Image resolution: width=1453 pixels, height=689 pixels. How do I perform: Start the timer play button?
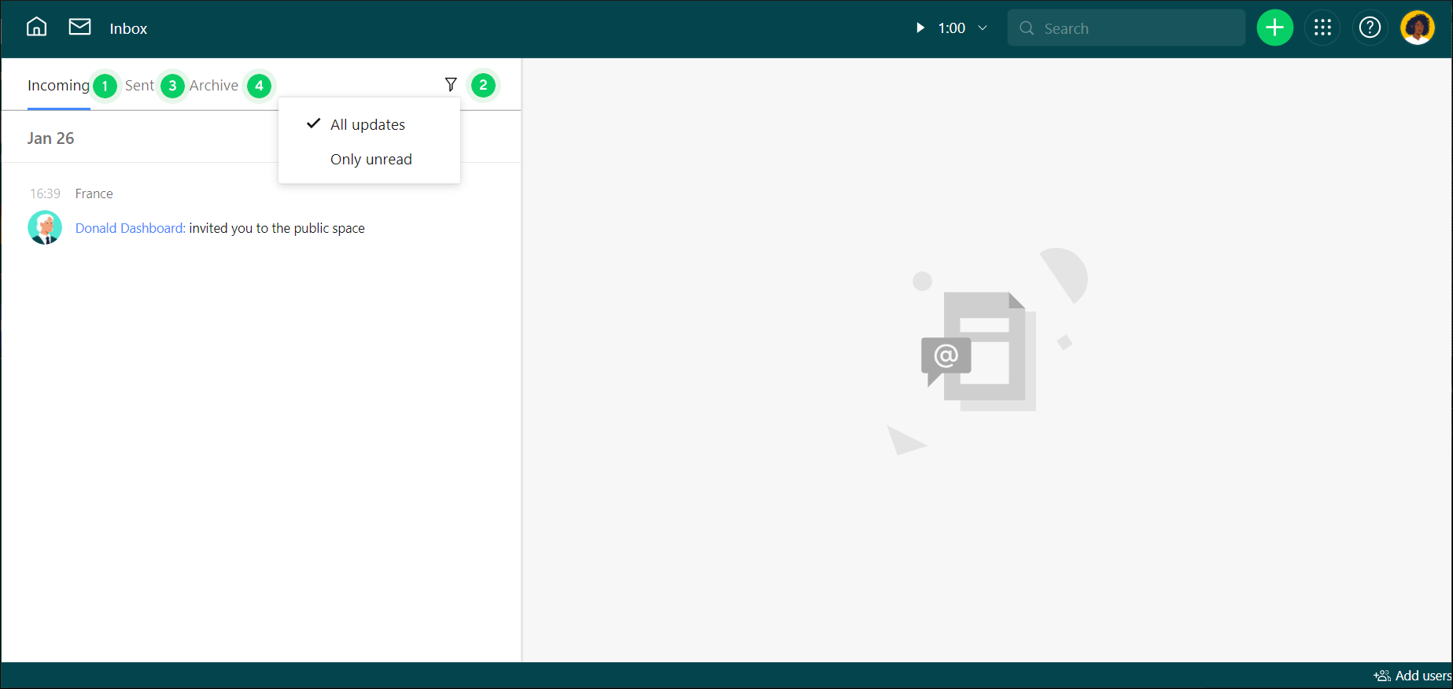[920, 28]
